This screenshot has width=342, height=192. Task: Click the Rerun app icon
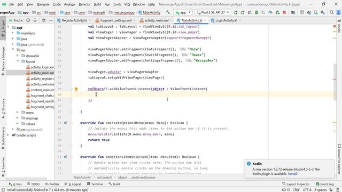click(236, 12)
